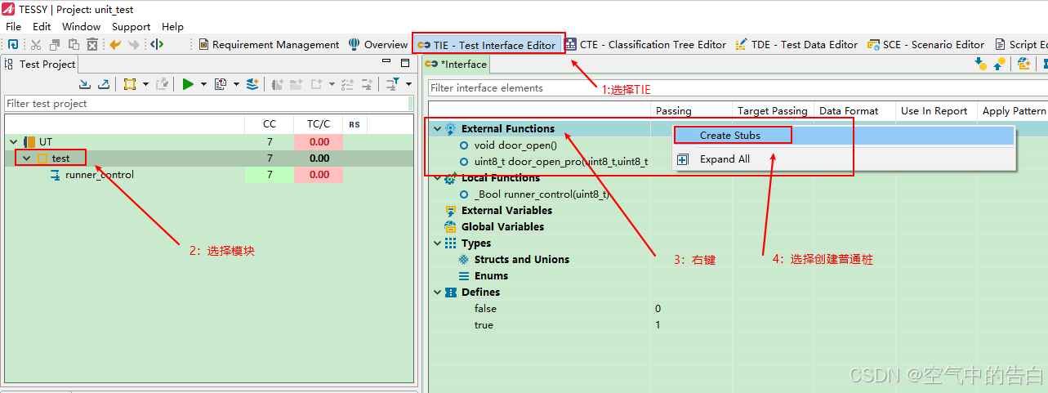Collapse the Types section
1048x393 pixels.
coord(437,243)
